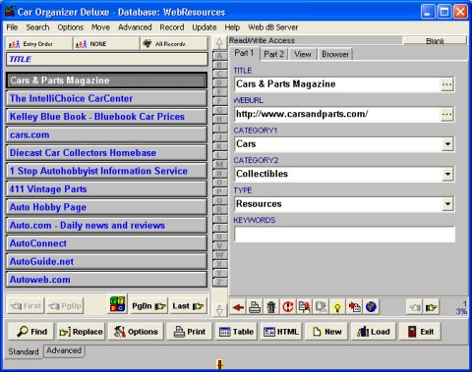This screenshot has width=472, height=372.
Task: Click the next record pointing hand icon
Action: [431, 307]
